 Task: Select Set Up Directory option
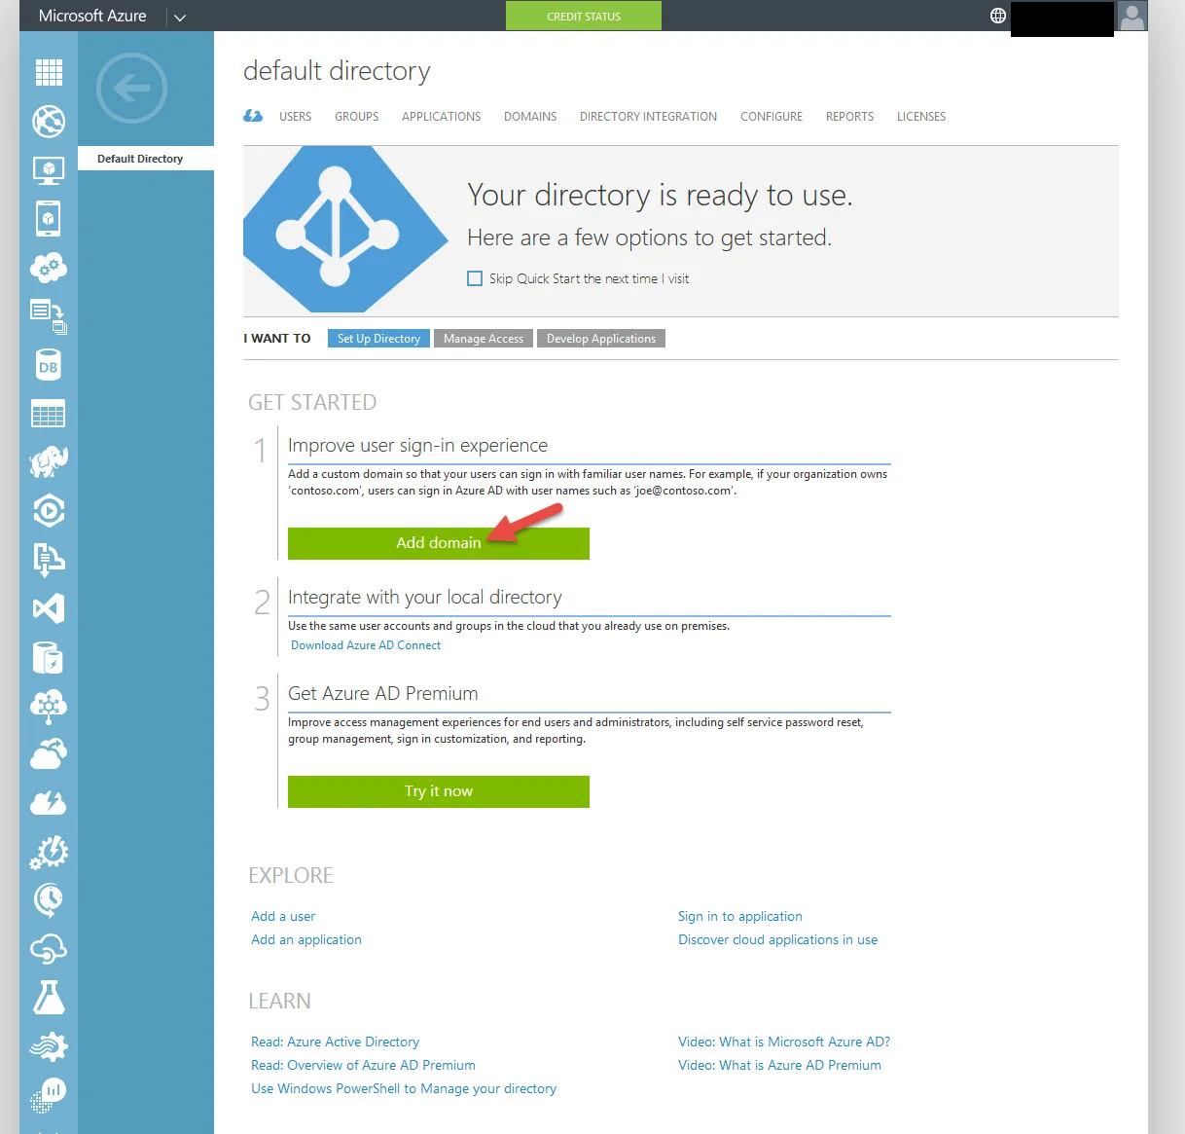(378, 339)
